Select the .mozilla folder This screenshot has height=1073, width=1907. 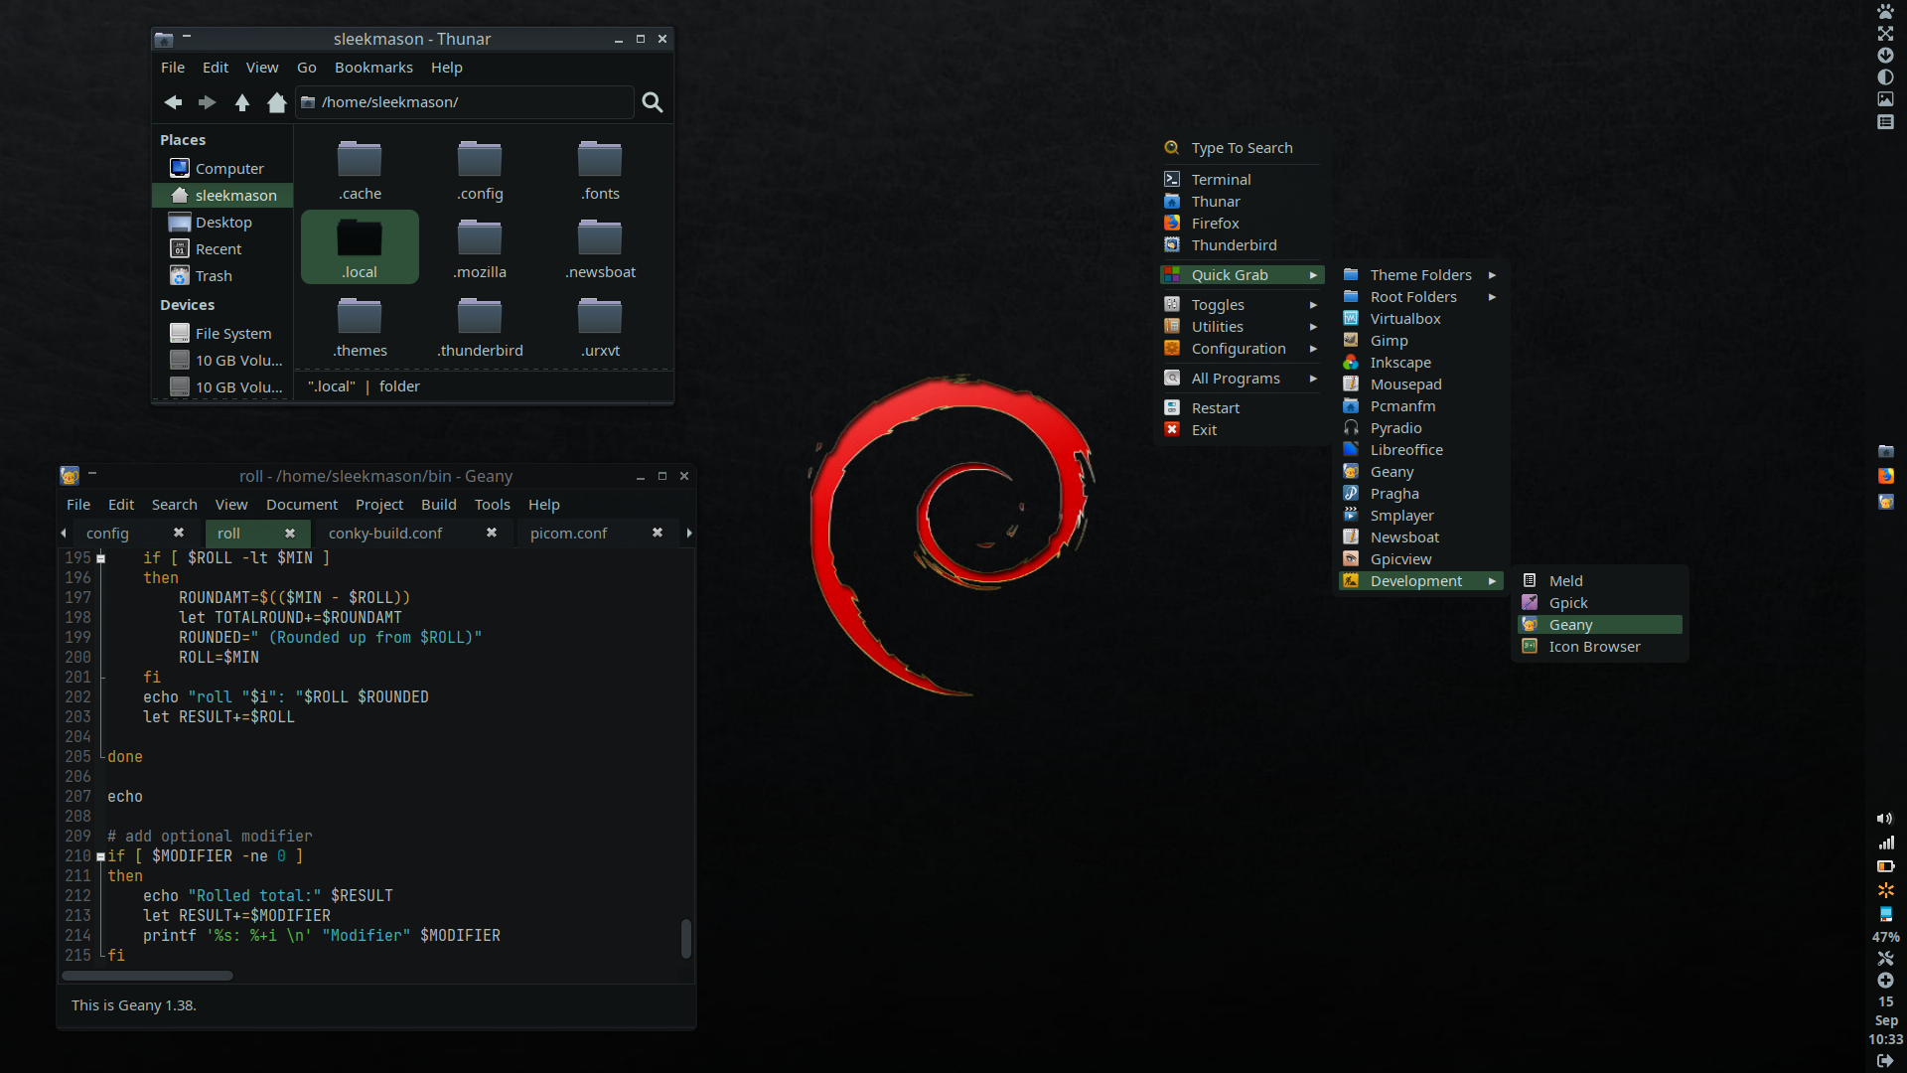coord(480,248)
